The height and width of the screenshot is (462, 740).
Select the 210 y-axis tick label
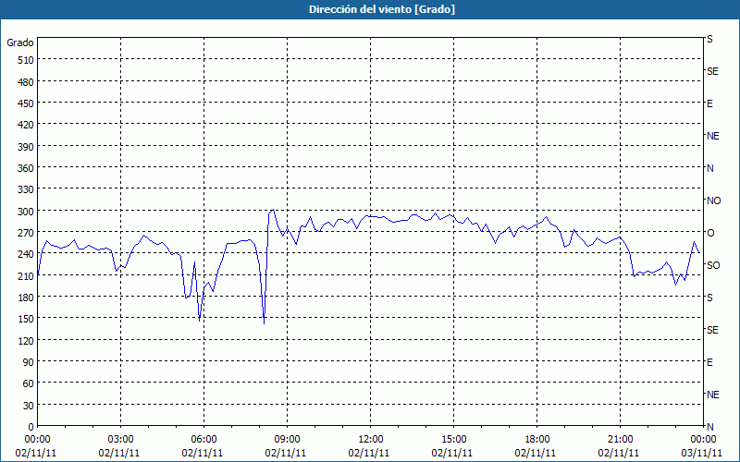pos(27,275)
